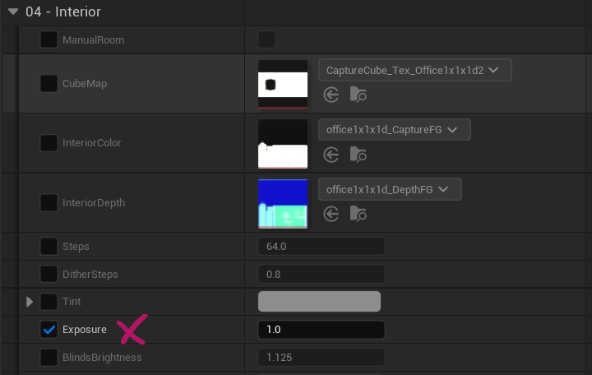The width and height of the screenshot is (592, 375).
Task: Open the office1x1x1d_CaptureFG texture dropdown
Action: pos(394,129)
